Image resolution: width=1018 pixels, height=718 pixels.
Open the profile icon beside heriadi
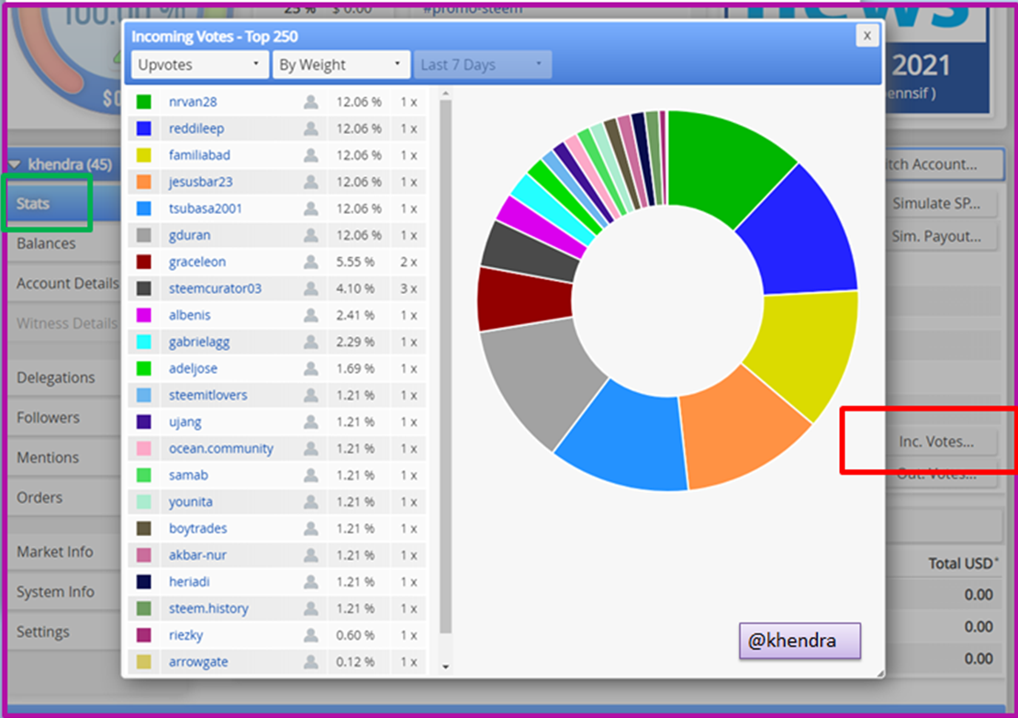[311, 581]
